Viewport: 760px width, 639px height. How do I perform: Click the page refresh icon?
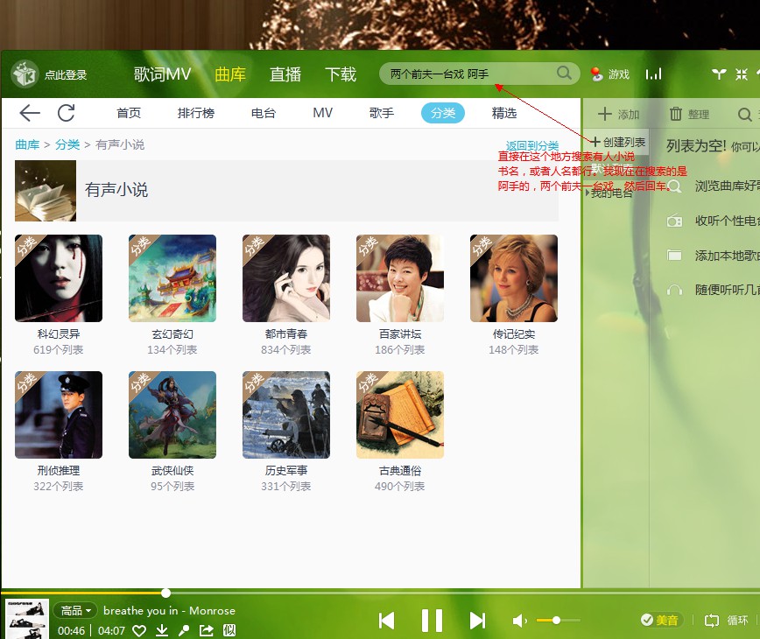67,113
